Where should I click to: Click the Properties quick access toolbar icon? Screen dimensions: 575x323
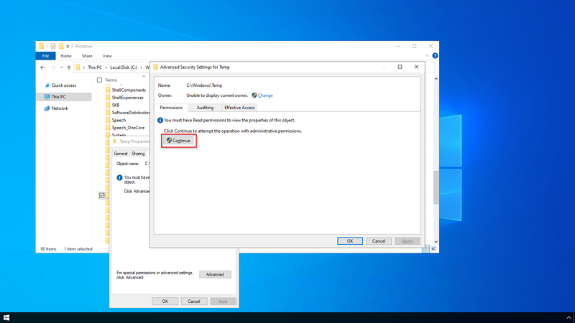(53, 46)
